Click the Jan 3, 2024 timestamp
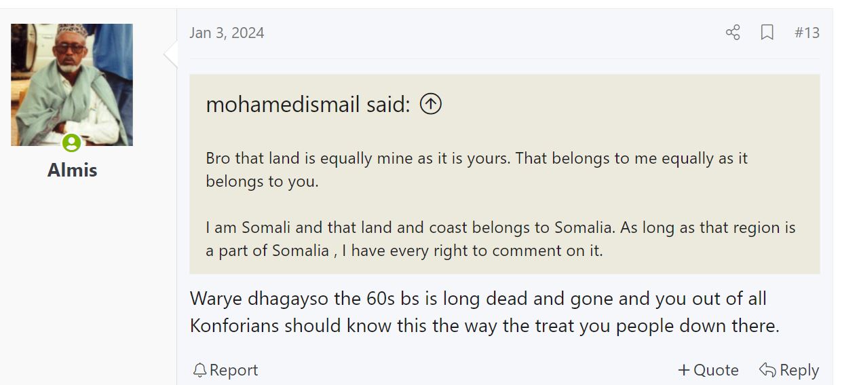Image resolution: width=859 pixels, height=385 pixels. (x=227, y=33)
